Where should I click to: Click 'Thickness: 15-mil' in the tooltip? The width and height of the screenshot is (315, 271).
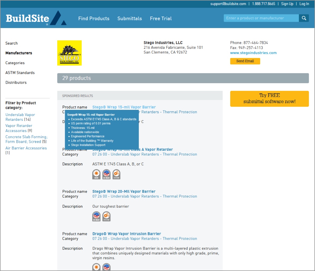click(x=83, y=128)
